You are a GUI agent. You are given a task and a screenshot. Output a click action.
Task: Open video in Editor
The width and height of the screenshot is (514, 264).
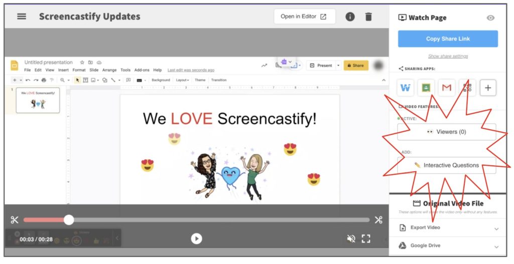304,17
